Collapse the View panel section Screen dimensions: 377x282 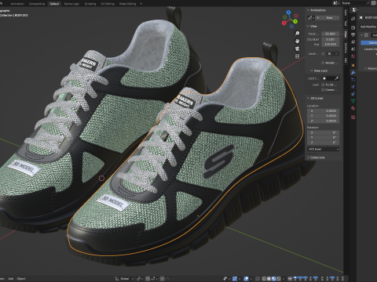pyautogui.click(x=308, y=27)
